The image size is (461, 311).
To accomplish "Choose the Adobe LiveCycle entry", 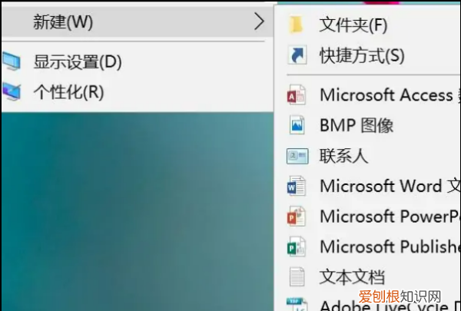I will point(390,306).
